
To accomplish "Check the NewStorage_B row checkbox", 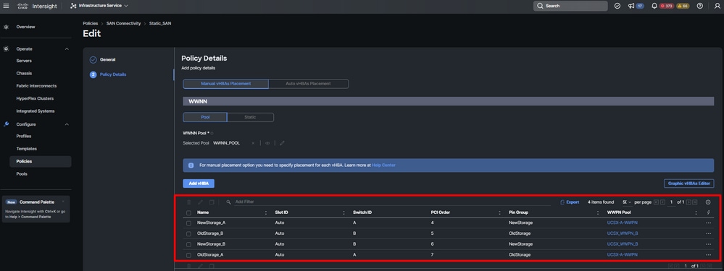I will (x=188, y=244).
